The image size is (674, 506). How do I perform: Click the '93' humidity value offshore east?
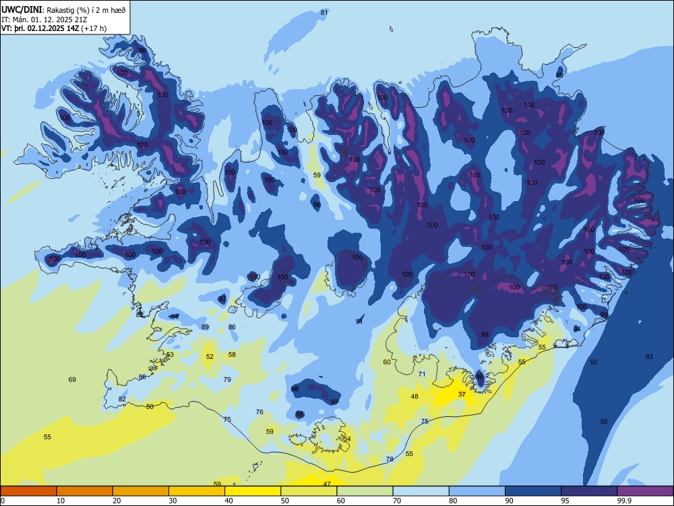[x=649, y=356]
